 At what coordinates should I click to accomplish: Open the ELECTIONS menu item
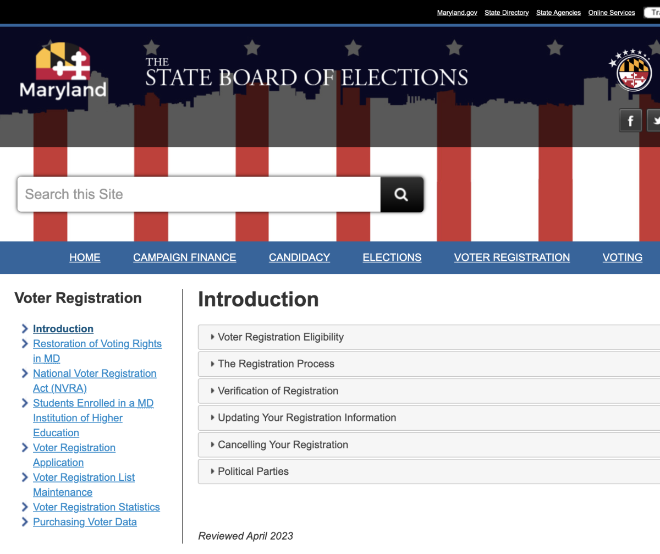(x=392, y=257)
